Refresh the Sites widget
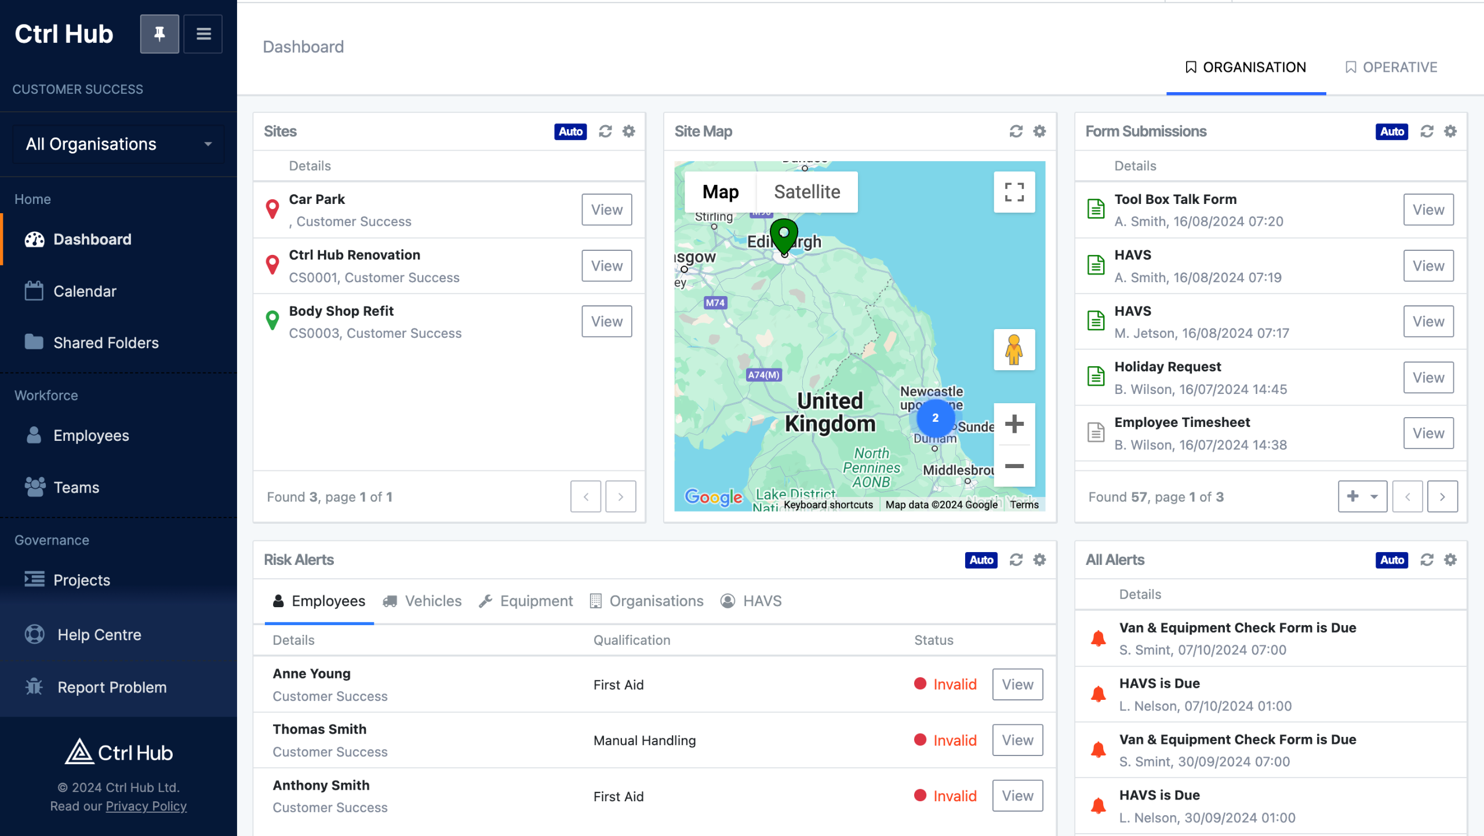The height and width of the screenshot is (836, 1484). pos(605,132)
